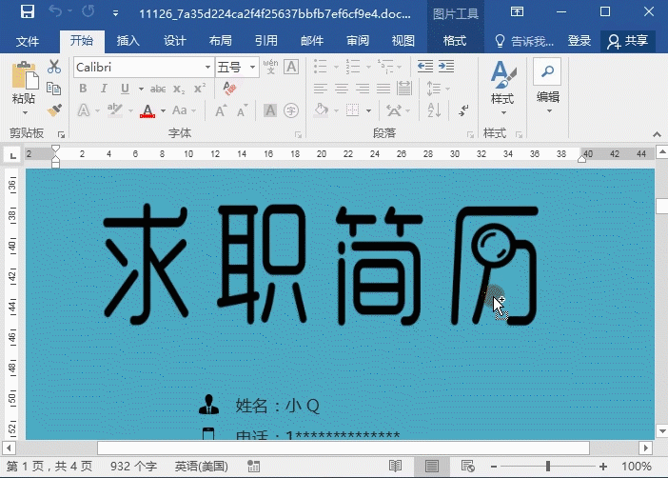This screenshot has height=478, width=668.
Task: Switch to the Design tab
Action: [175, 41]
